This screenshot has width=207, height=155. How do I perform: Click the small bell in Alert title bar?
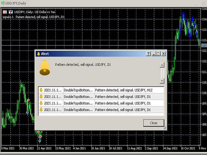(x=38, y=54)
